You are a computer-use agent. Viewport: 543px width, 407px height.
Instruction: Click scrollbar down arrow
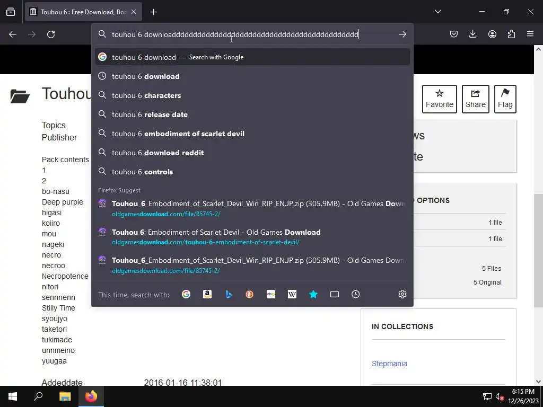coord(538,382)
